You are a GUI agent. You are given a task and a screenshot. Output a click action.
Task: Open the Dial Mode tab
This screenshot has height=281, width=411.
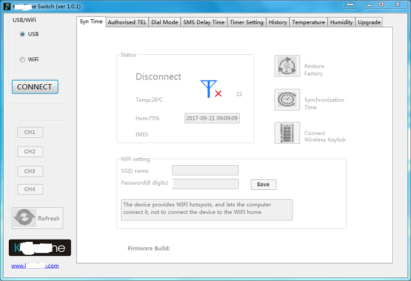tap(164, 22)
